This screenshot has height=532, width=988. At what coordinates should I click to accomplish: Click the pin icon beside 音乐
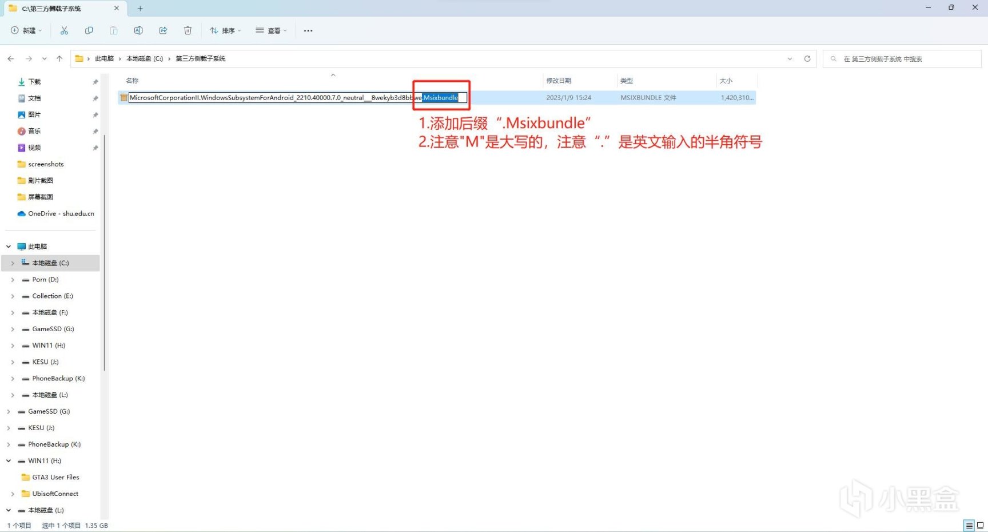[x=95, y=131]
